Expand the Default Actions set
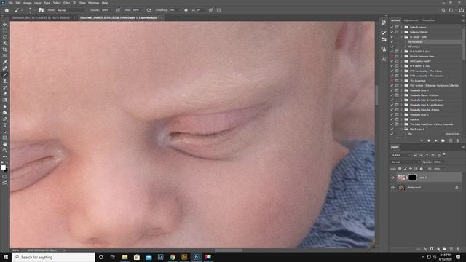 click(402, 28)
